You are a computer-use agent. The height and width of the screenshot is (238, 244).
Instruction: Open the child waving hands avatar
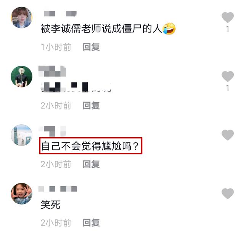[x=22, y=194]
